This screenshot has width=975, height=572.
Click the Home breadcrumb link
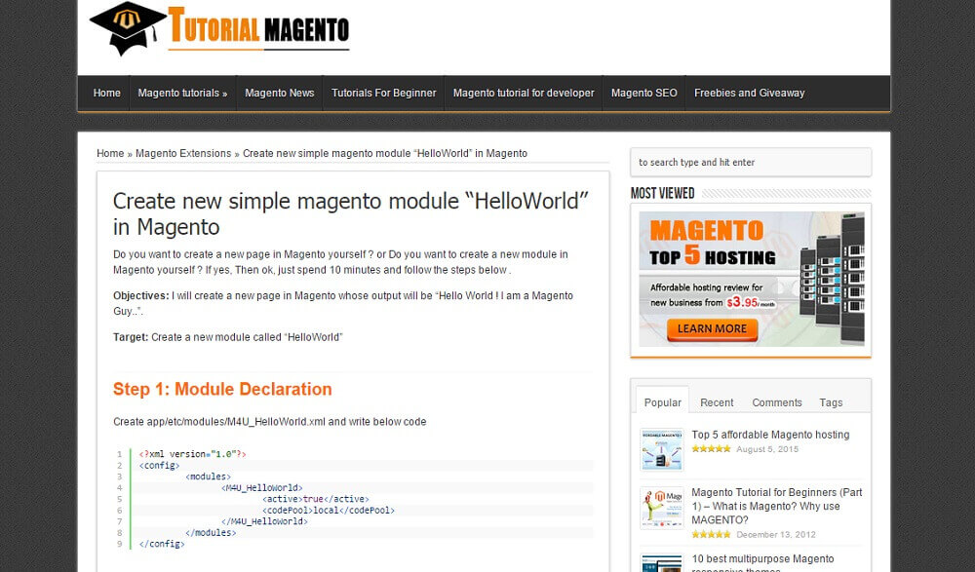(x=110, y=154)
